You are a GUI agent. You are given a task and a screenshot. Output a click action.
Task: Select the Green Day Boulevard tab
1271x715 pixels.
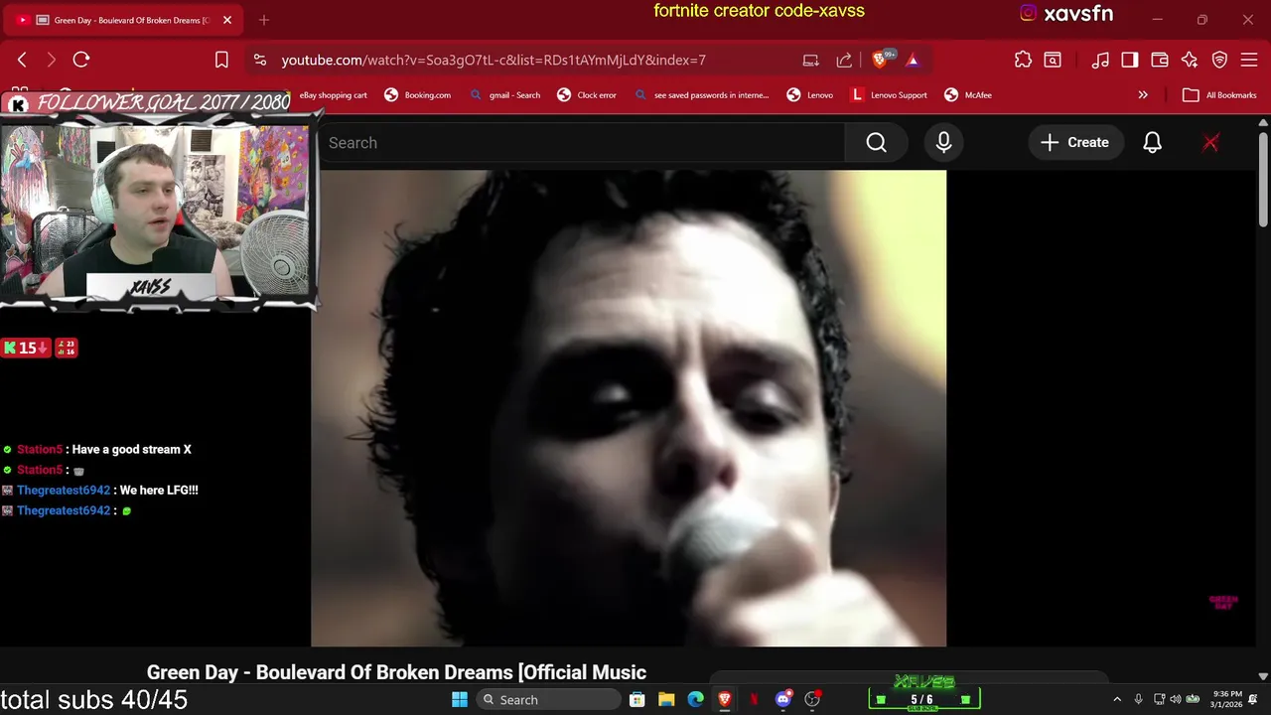click(123, 20)
